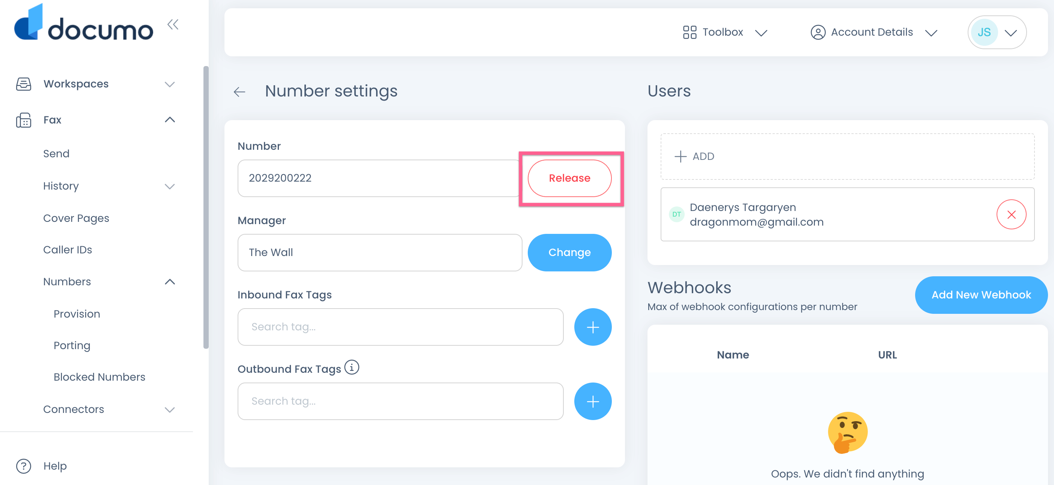Click the Outbound Fax Tags search field
Viewport: 1054px width, 485px height.
point(400,401)
